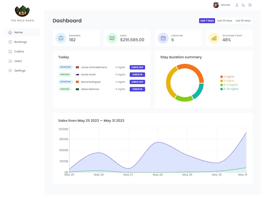
Task: Click Arriving tag for David Smith
Action: (x=65, y=74)
